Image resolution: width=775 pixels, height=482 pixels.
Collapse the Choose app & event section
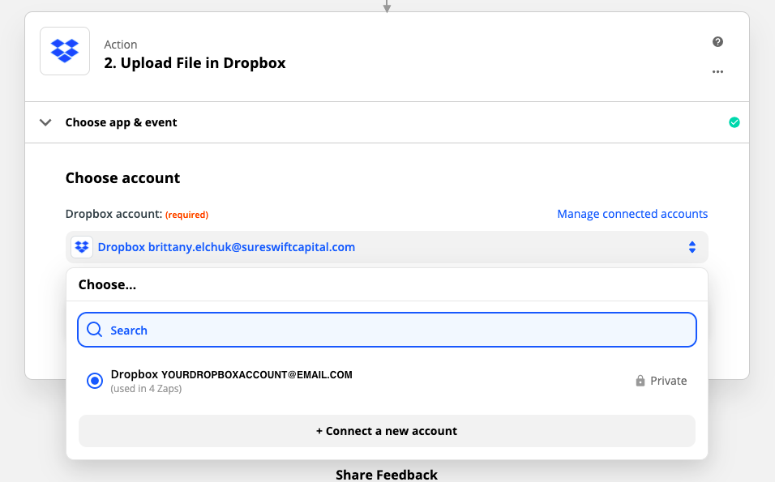click(x=45, y=122)
